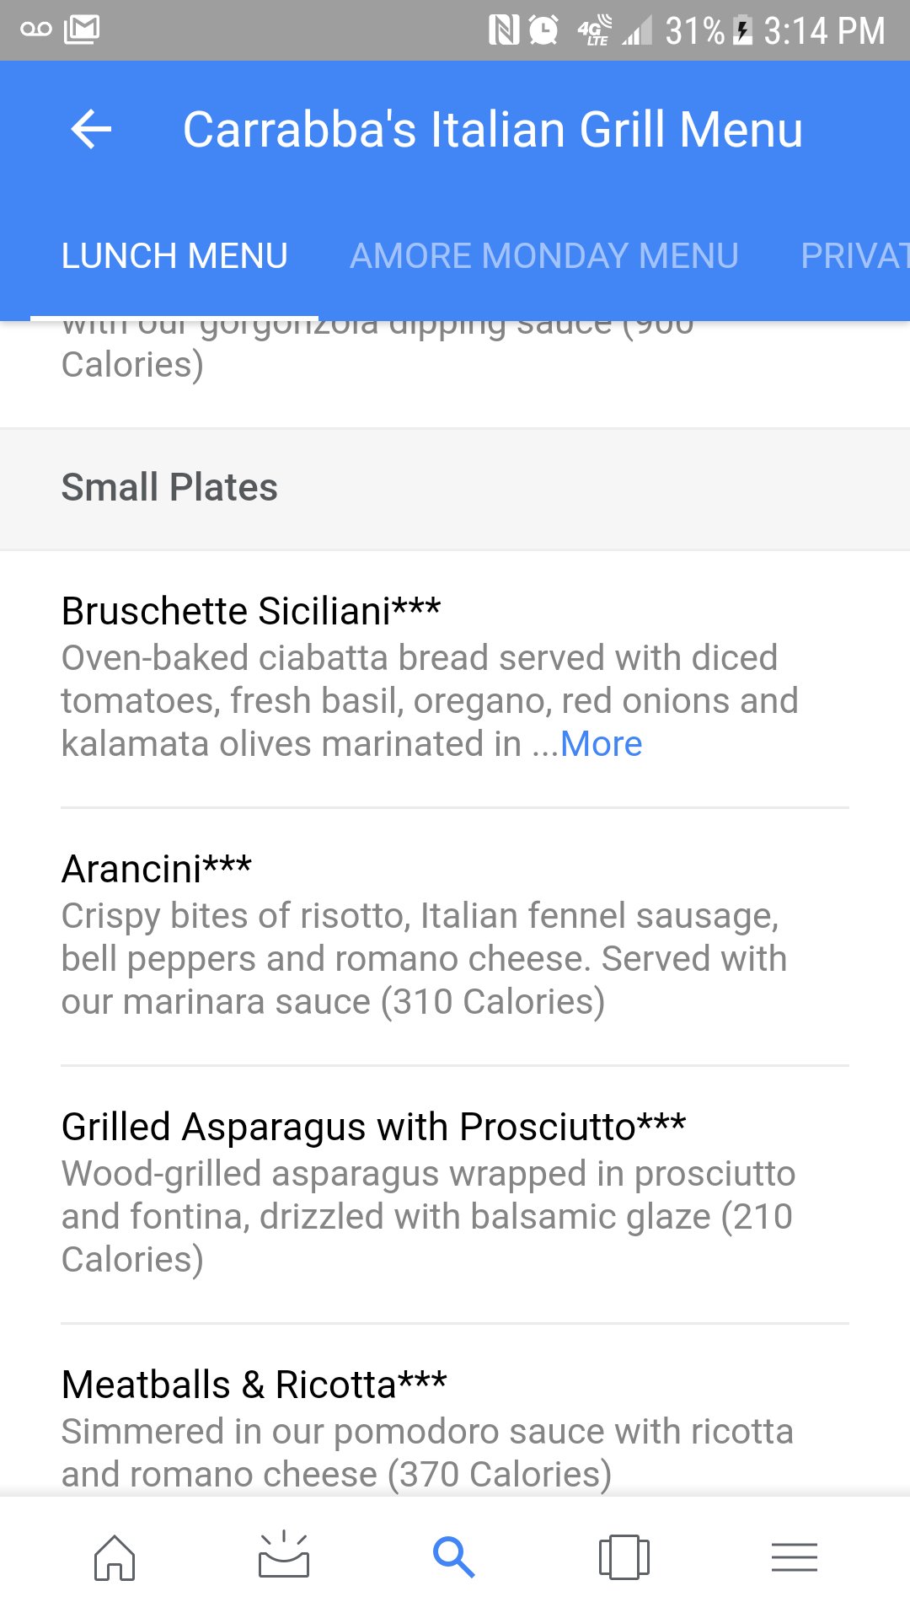Tap the Small Plates section header
Image resolution: width=910 pixels, height=1618 pixels.
click(x=169, y=487)
